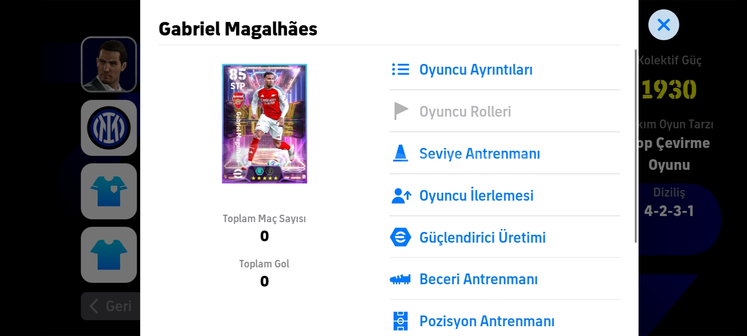Screen dimensions: 747x336
Task: Go back with the Geri button
Action: (111, 306)
